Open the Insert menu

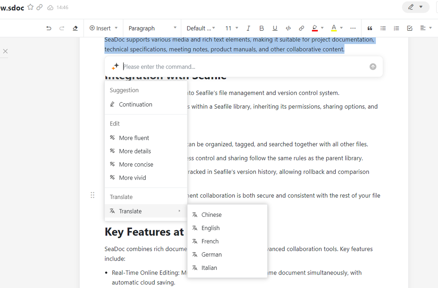pos(103,28)
